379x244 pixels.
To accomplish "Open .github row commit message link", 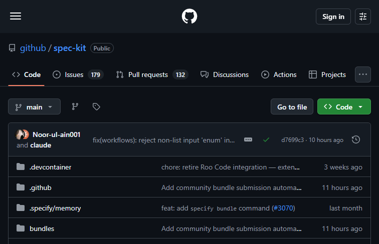I will click(x=231, y=187).
